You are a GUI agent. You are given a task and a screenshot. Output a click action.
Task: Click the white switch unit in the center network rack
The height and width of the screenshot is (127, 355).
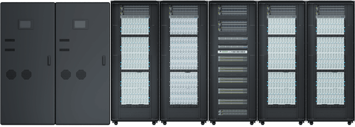tap(233, 52)
